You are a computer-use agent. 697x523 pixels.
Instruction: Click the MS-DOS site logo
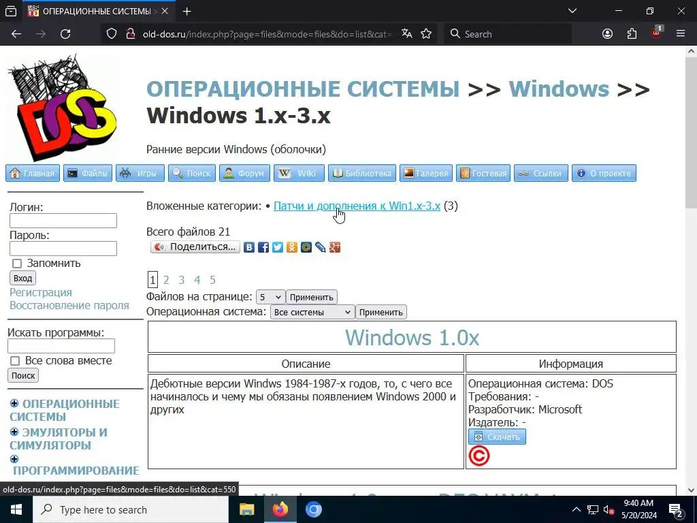click(x=62, y=107)
